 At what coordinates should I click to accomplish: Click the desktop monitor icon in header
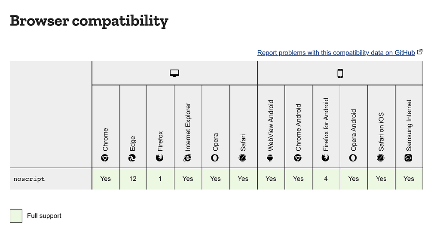click(174, 73)
